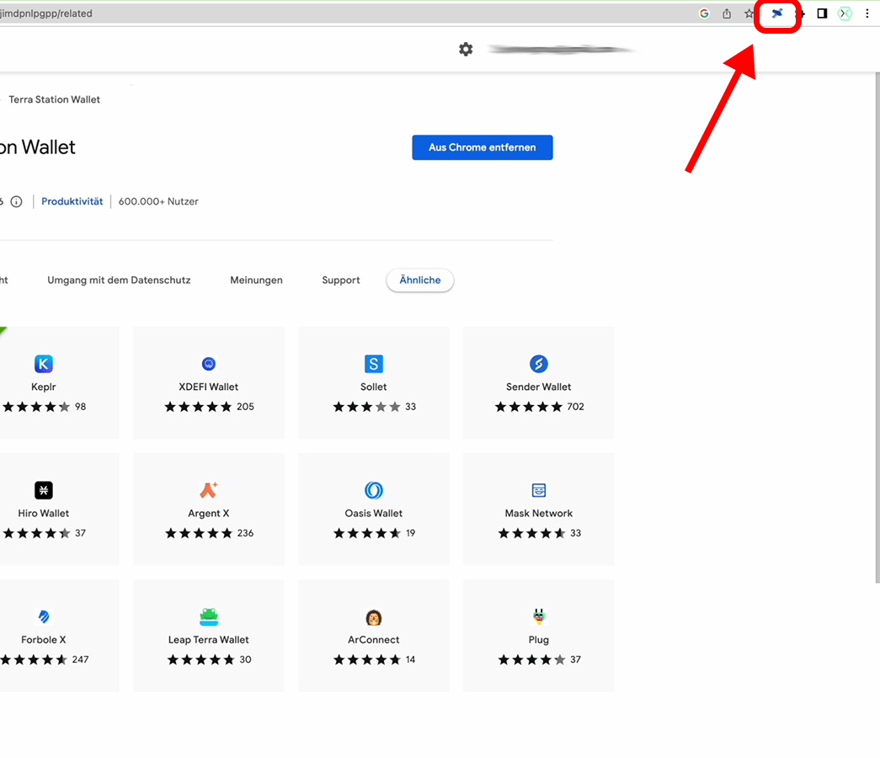This screenshot has width=880, height=758.
Task: Click the green extension icon near menu
Action: 845,13
